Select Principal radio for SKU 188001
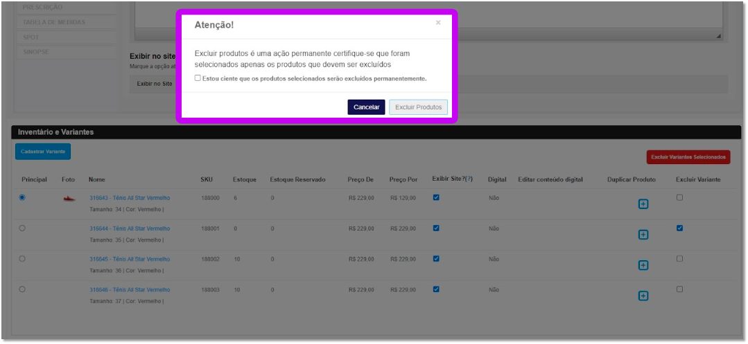This screenshot has width=748, height=344. [22, 228]
